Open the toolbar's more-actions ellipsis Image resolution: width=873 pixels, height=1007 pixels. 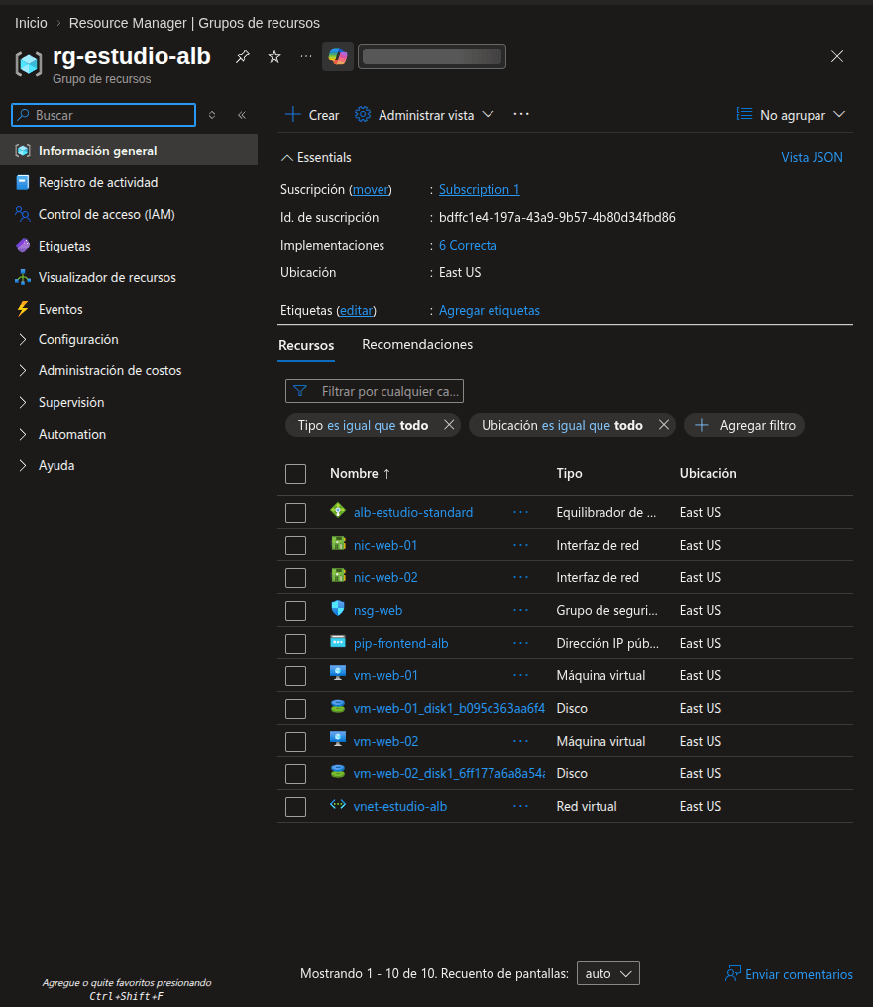pos(521,115)
